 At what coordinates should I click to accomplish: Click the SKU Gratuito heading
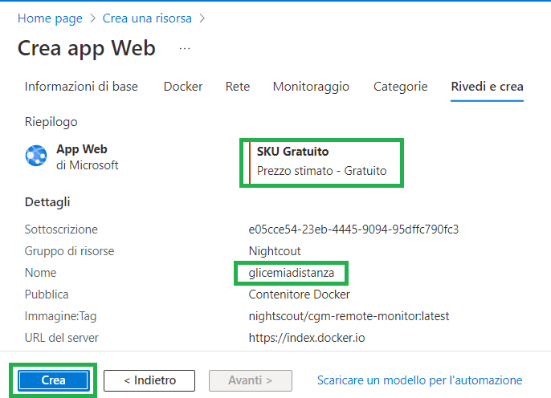coord(292,152)
